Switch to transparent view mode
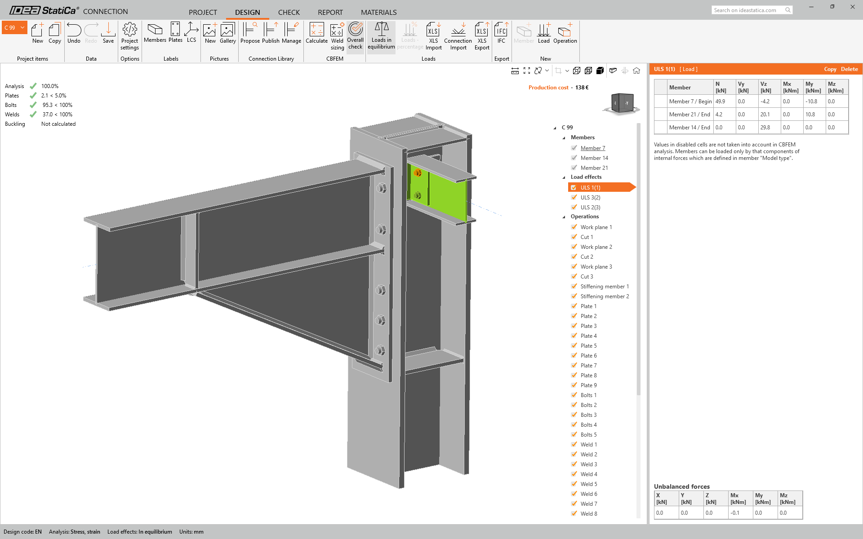The height and width of the screenshot is (539, 863). pos(588,71)
